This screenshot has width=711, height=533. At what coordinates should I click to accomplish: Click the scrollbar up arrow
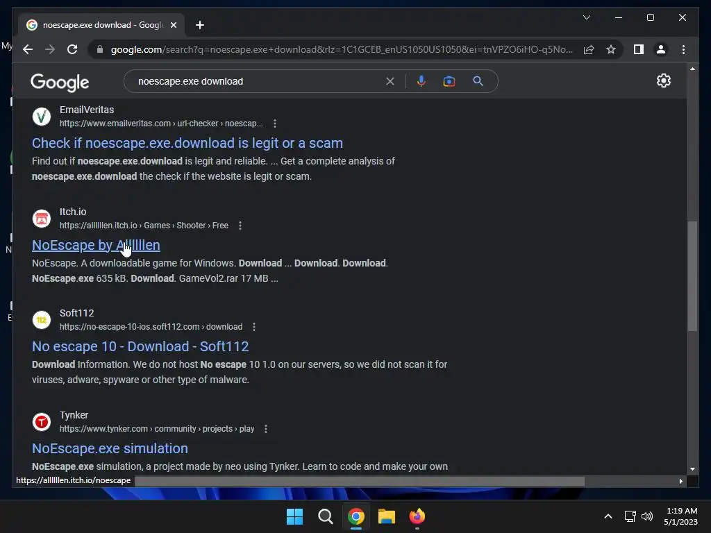(692, 69)
